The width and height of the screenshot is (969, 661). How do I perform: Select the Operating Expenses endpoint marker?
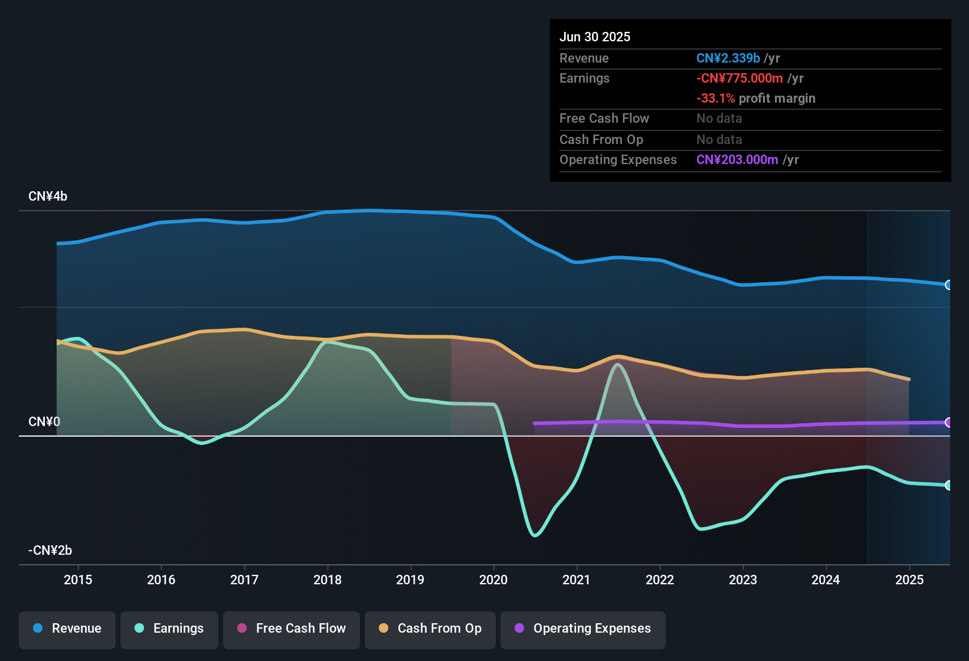949,423
